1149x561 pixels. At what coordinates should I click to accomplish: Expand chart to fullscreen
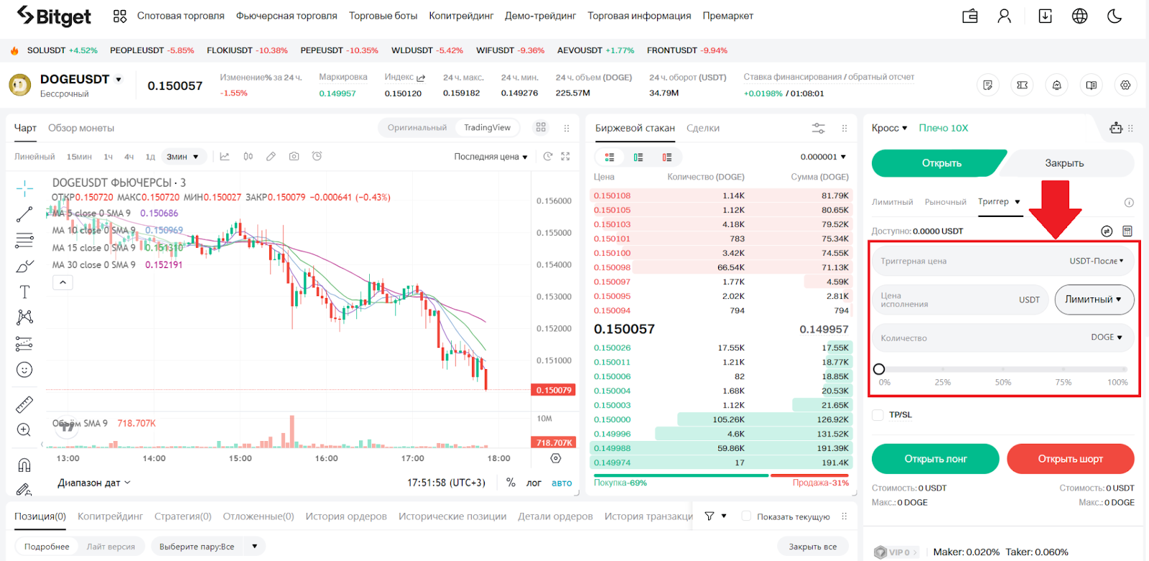(x=565, y=157)
